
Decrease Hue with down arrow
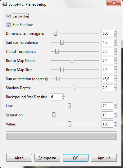coord(115,108)
